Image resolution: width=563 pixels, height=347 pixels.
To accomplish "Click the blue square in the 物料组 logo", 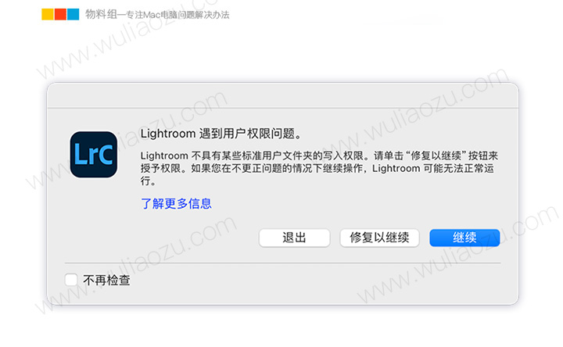I will (74, 14).
